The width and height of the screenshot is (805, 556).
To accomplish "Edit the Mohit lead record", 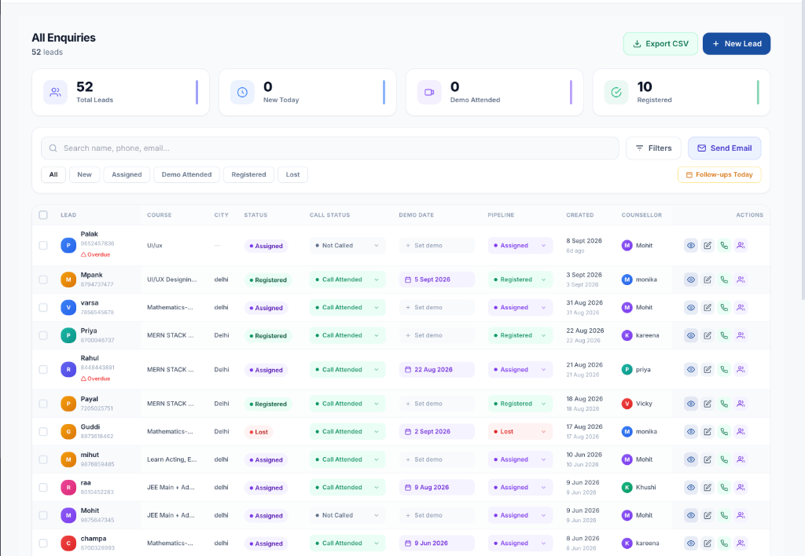I will 708,515.
